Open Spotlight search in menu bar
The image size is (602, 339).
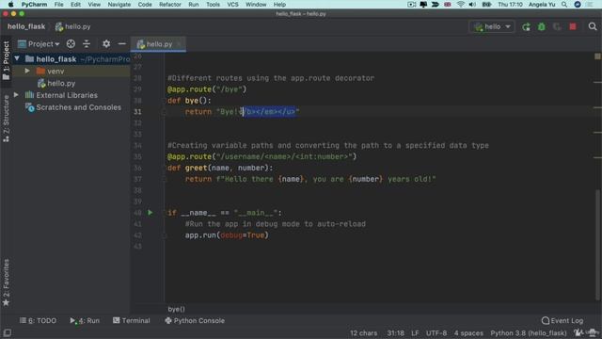point(564,5)
